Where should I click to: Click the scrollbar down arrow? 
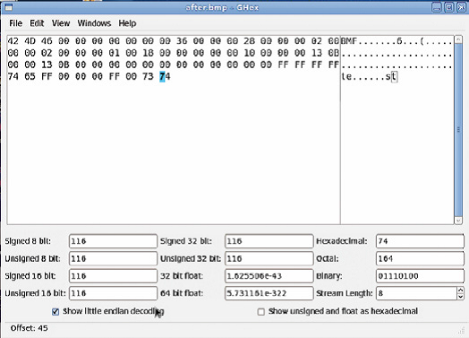[458, 221]
